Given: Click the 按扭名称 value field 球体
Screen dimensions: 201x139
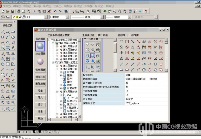Looking at the screenshot, I should coord(146,75).
